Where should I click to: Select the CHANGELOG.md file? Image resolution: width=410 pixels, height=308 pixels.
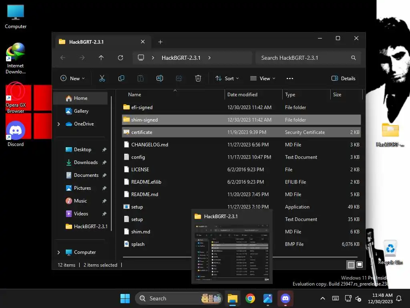241,144
